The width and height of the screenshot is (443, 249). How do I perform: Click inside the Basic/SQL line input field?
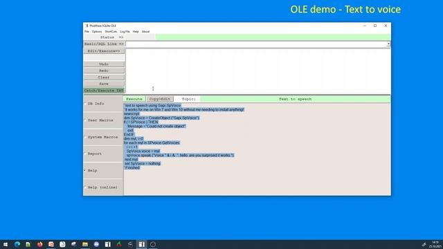coord(256,44)
